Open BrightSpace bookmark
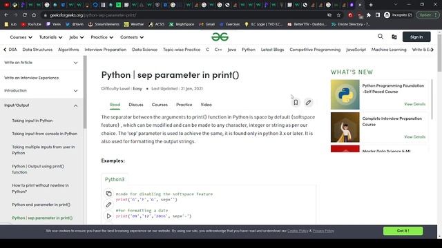This screenshot has width=442, height=248. (182, 24)
